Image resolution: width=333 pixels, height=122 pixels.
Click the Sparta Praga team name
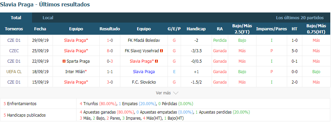[x=78, y=61]
